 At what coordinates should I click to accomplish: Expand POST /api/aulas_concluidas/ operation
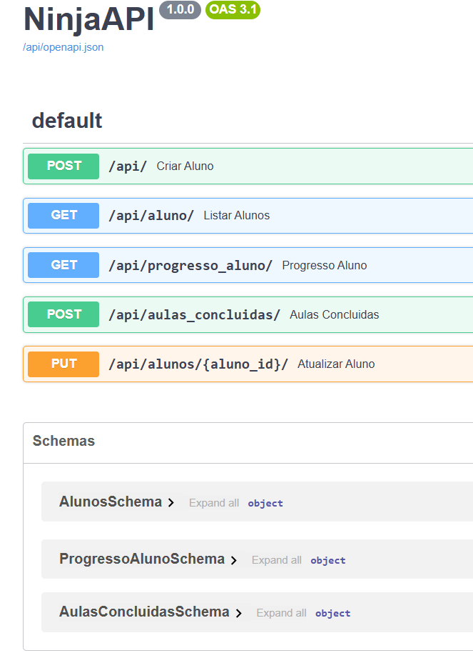coord(248,315)
